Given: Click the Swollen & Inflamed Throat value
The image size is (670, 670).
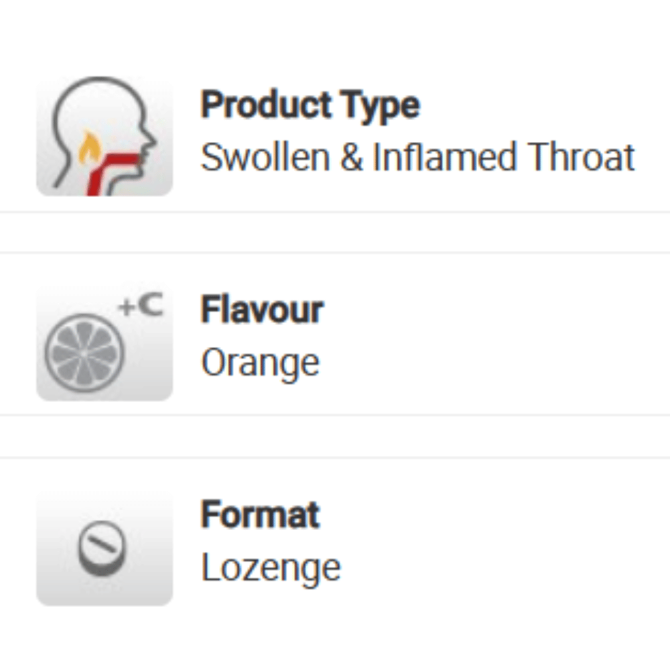Looking at the screenshot, I should point(417,157).
